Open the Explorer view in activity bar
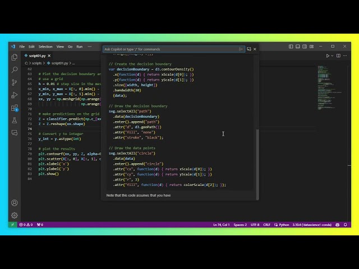 (x=15, y=57)
